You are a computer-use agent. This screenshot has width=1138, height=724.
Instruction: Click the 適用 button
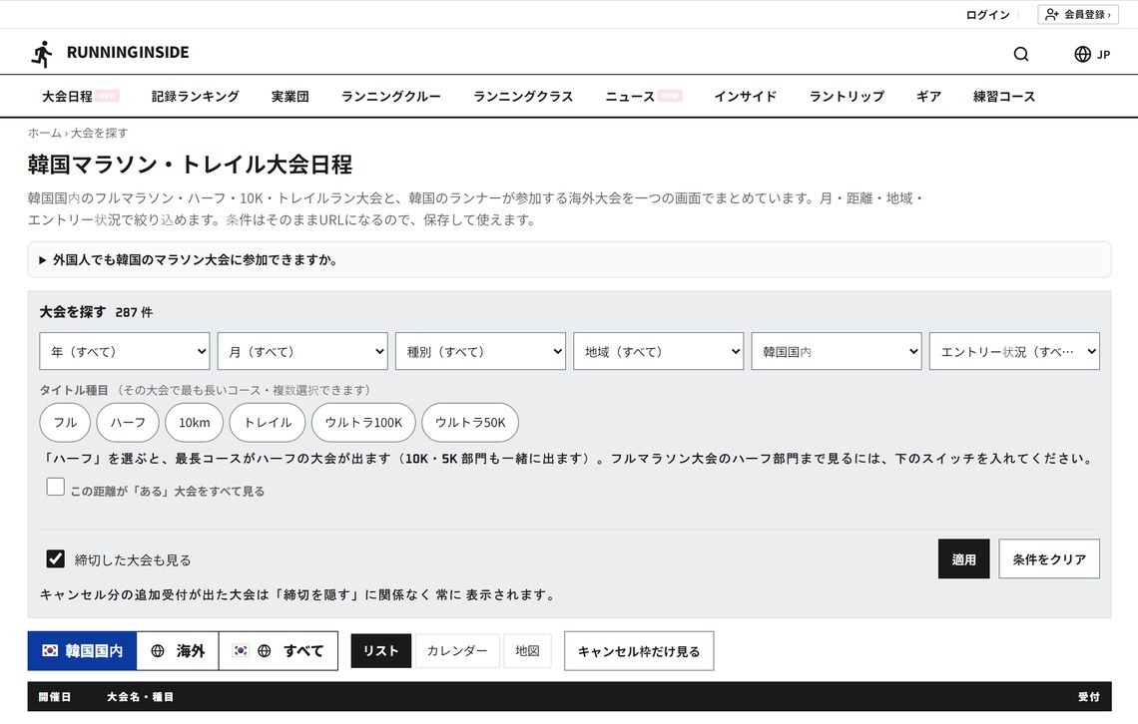[964, 558]
